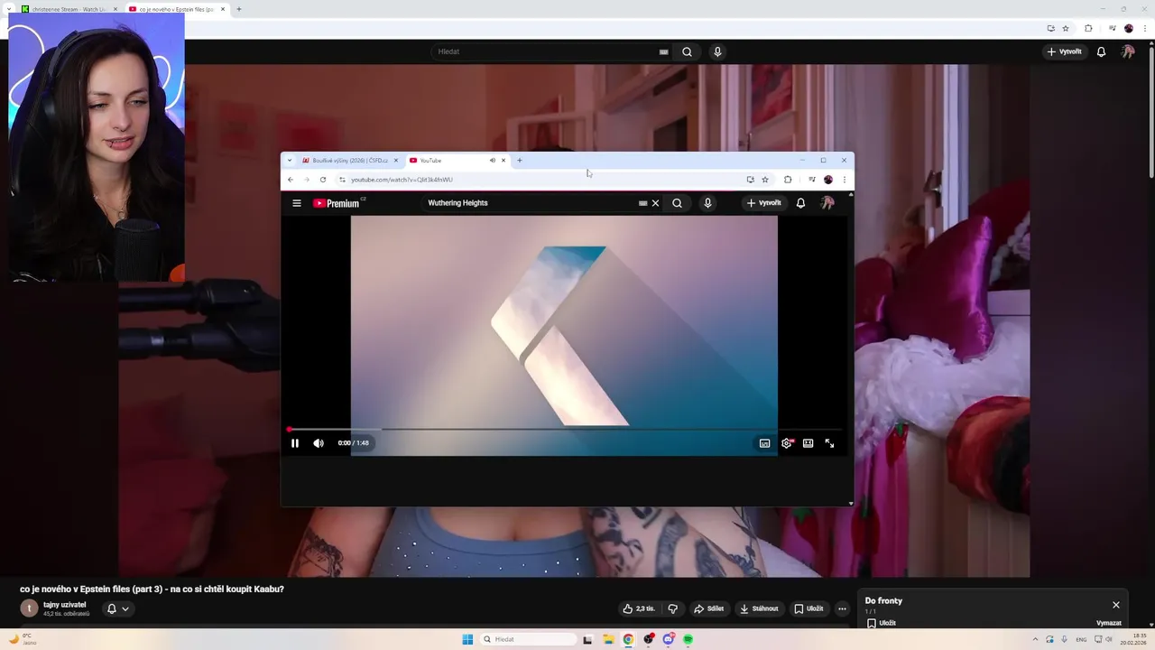
Task: Click Uložit save button under video
Action: pyautogui.click(x=808, y=608)
